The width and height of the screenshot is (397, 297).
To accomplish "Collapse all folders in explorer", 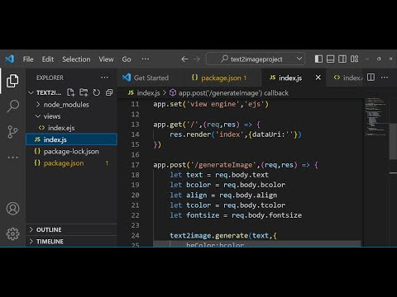I will coord(109,92).
